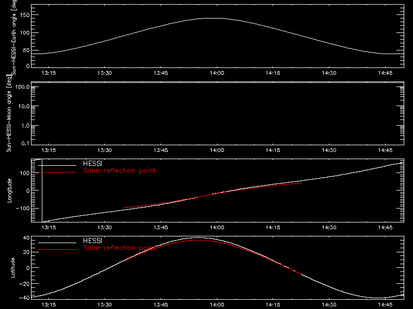Viewport: 413px width, 309px height.
Task: Click the Latitude axis title
Action: point(12,268)
